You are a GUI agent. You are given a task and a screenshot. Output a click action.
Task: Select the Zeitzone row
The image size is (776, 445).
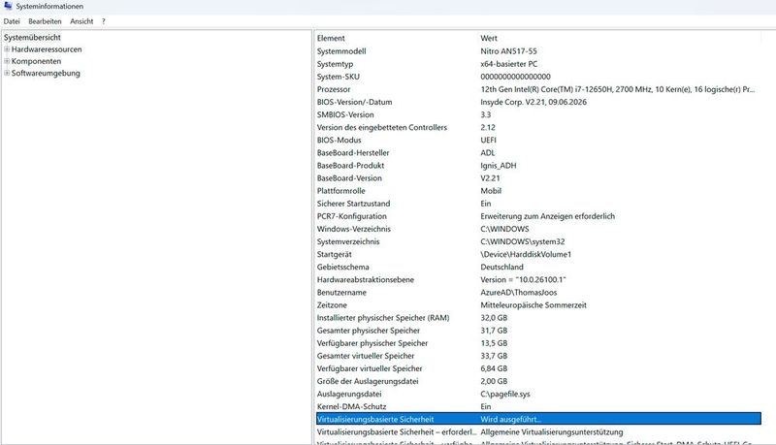(538, 305)
